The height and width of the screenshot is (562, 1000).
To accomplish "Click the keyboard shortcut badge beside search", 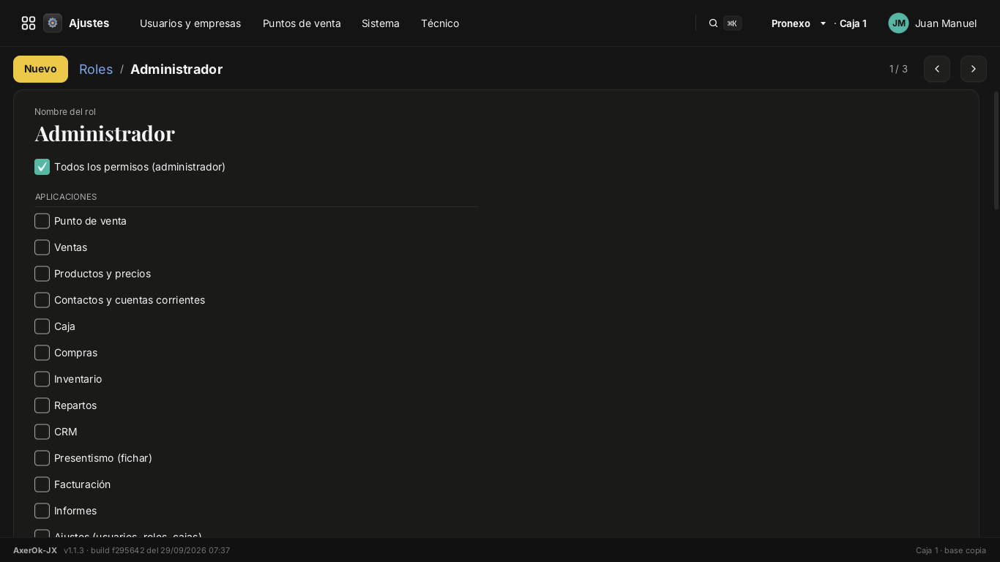I will pyautogui.click(x=732, y=23).
